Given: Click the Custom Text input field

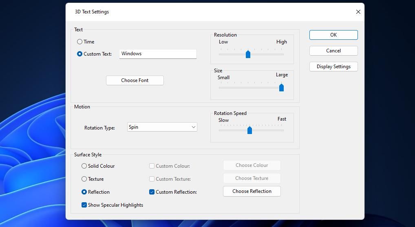Looking at the screenshot, I should coord(158,54).
